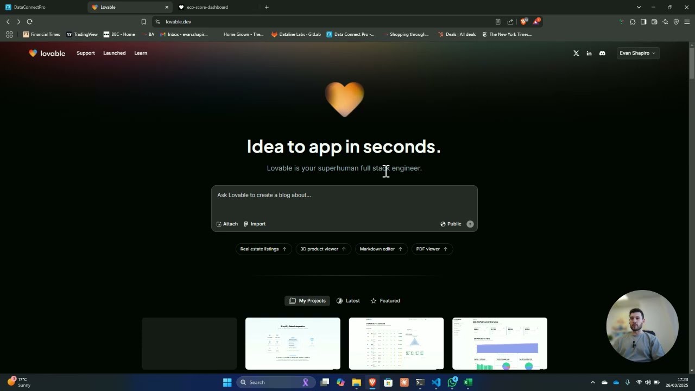Screen dimensions: 695x391
Task: Open the blank dark project thumbnail
Action: [x=189, y=344]
